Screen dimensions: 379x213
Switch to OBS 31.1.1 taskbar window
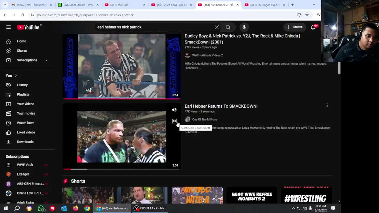tap(150, 208)
